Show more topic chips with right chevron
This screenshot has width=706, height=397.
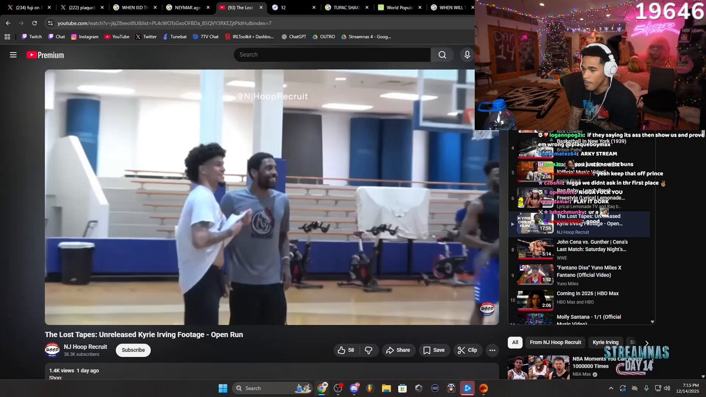click(x=647, y=343)
